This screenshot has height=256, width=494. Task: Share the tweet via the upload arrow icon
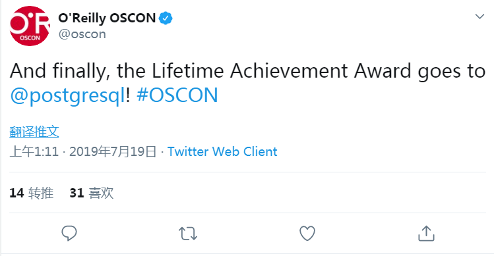pyautogui.click(x=426, y=234)
